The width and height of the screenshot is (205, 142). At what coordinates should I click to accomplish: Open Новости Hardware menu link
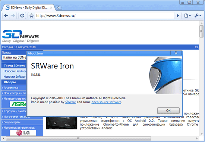click(x=15, y=71)
